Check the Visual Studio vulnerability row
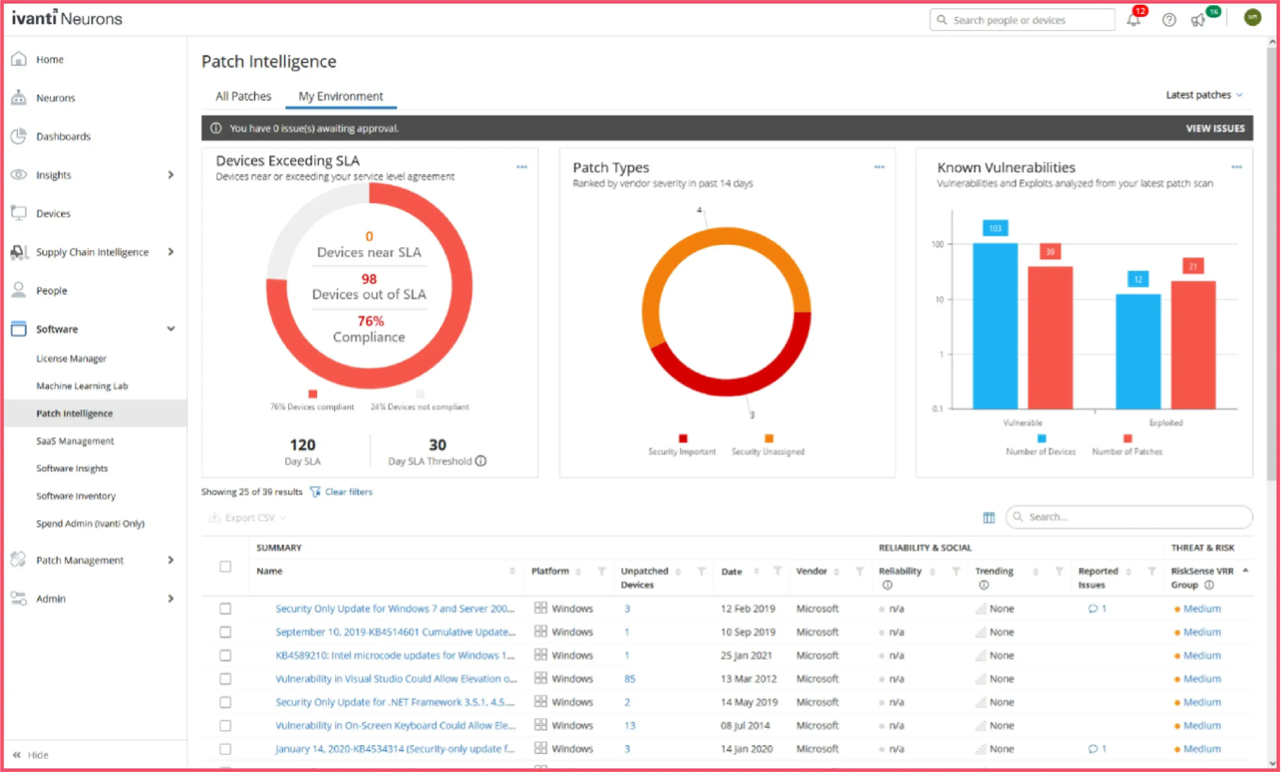Viewport: 1283px width, 772px height. (225, 679)
